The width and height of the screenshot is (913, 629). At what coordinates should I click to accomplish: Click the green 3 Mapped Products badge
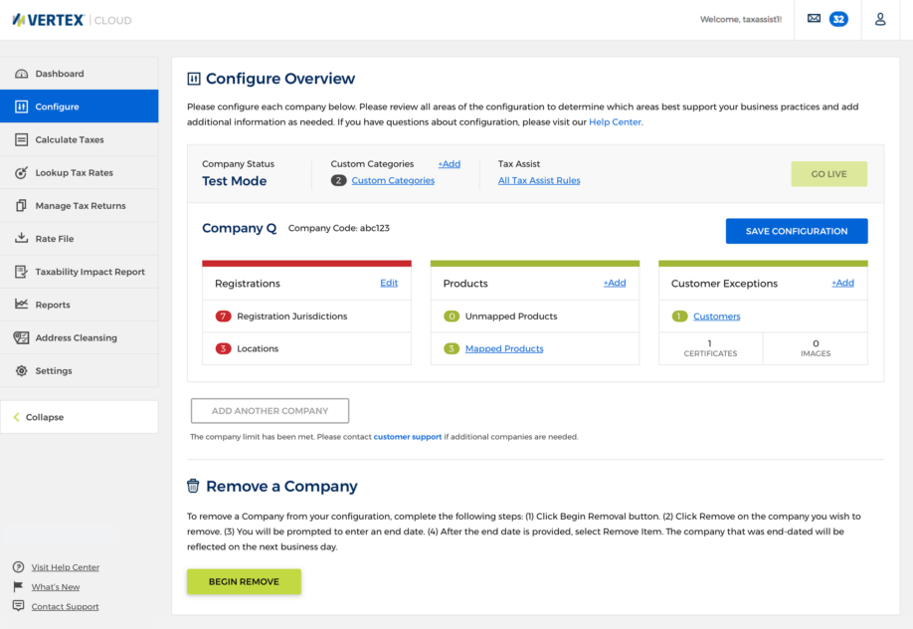coord(452,348)
